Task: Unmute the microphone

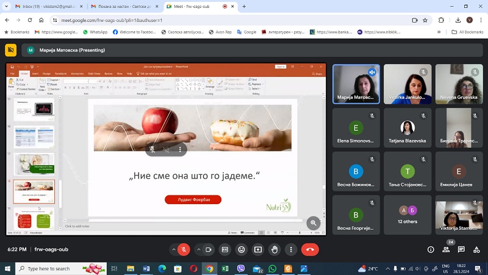Action: 184,249
